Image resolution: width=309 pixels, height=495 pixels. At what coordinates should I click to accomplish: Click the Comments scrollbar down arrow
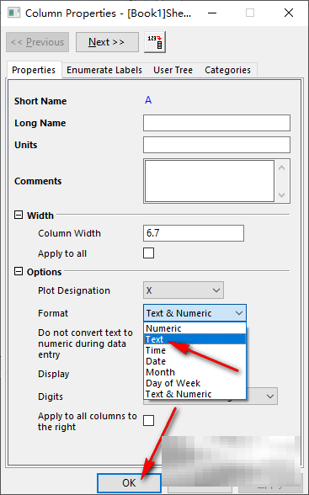[x=282, y=195]
